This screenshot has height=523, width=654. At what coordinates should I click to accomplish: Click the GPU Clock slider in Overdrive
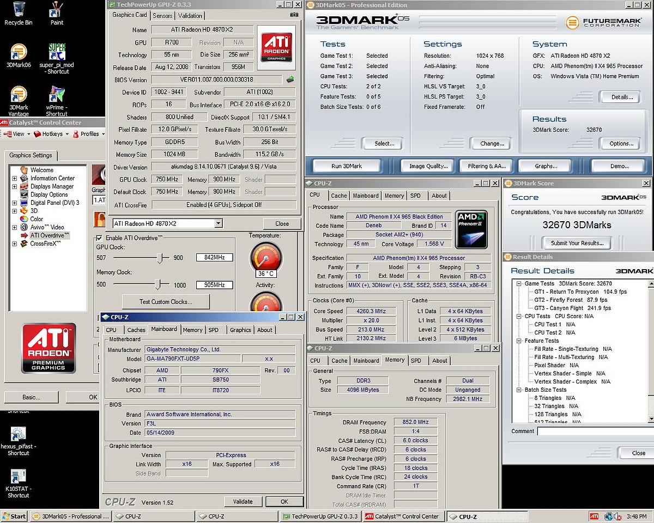point(160,258)
